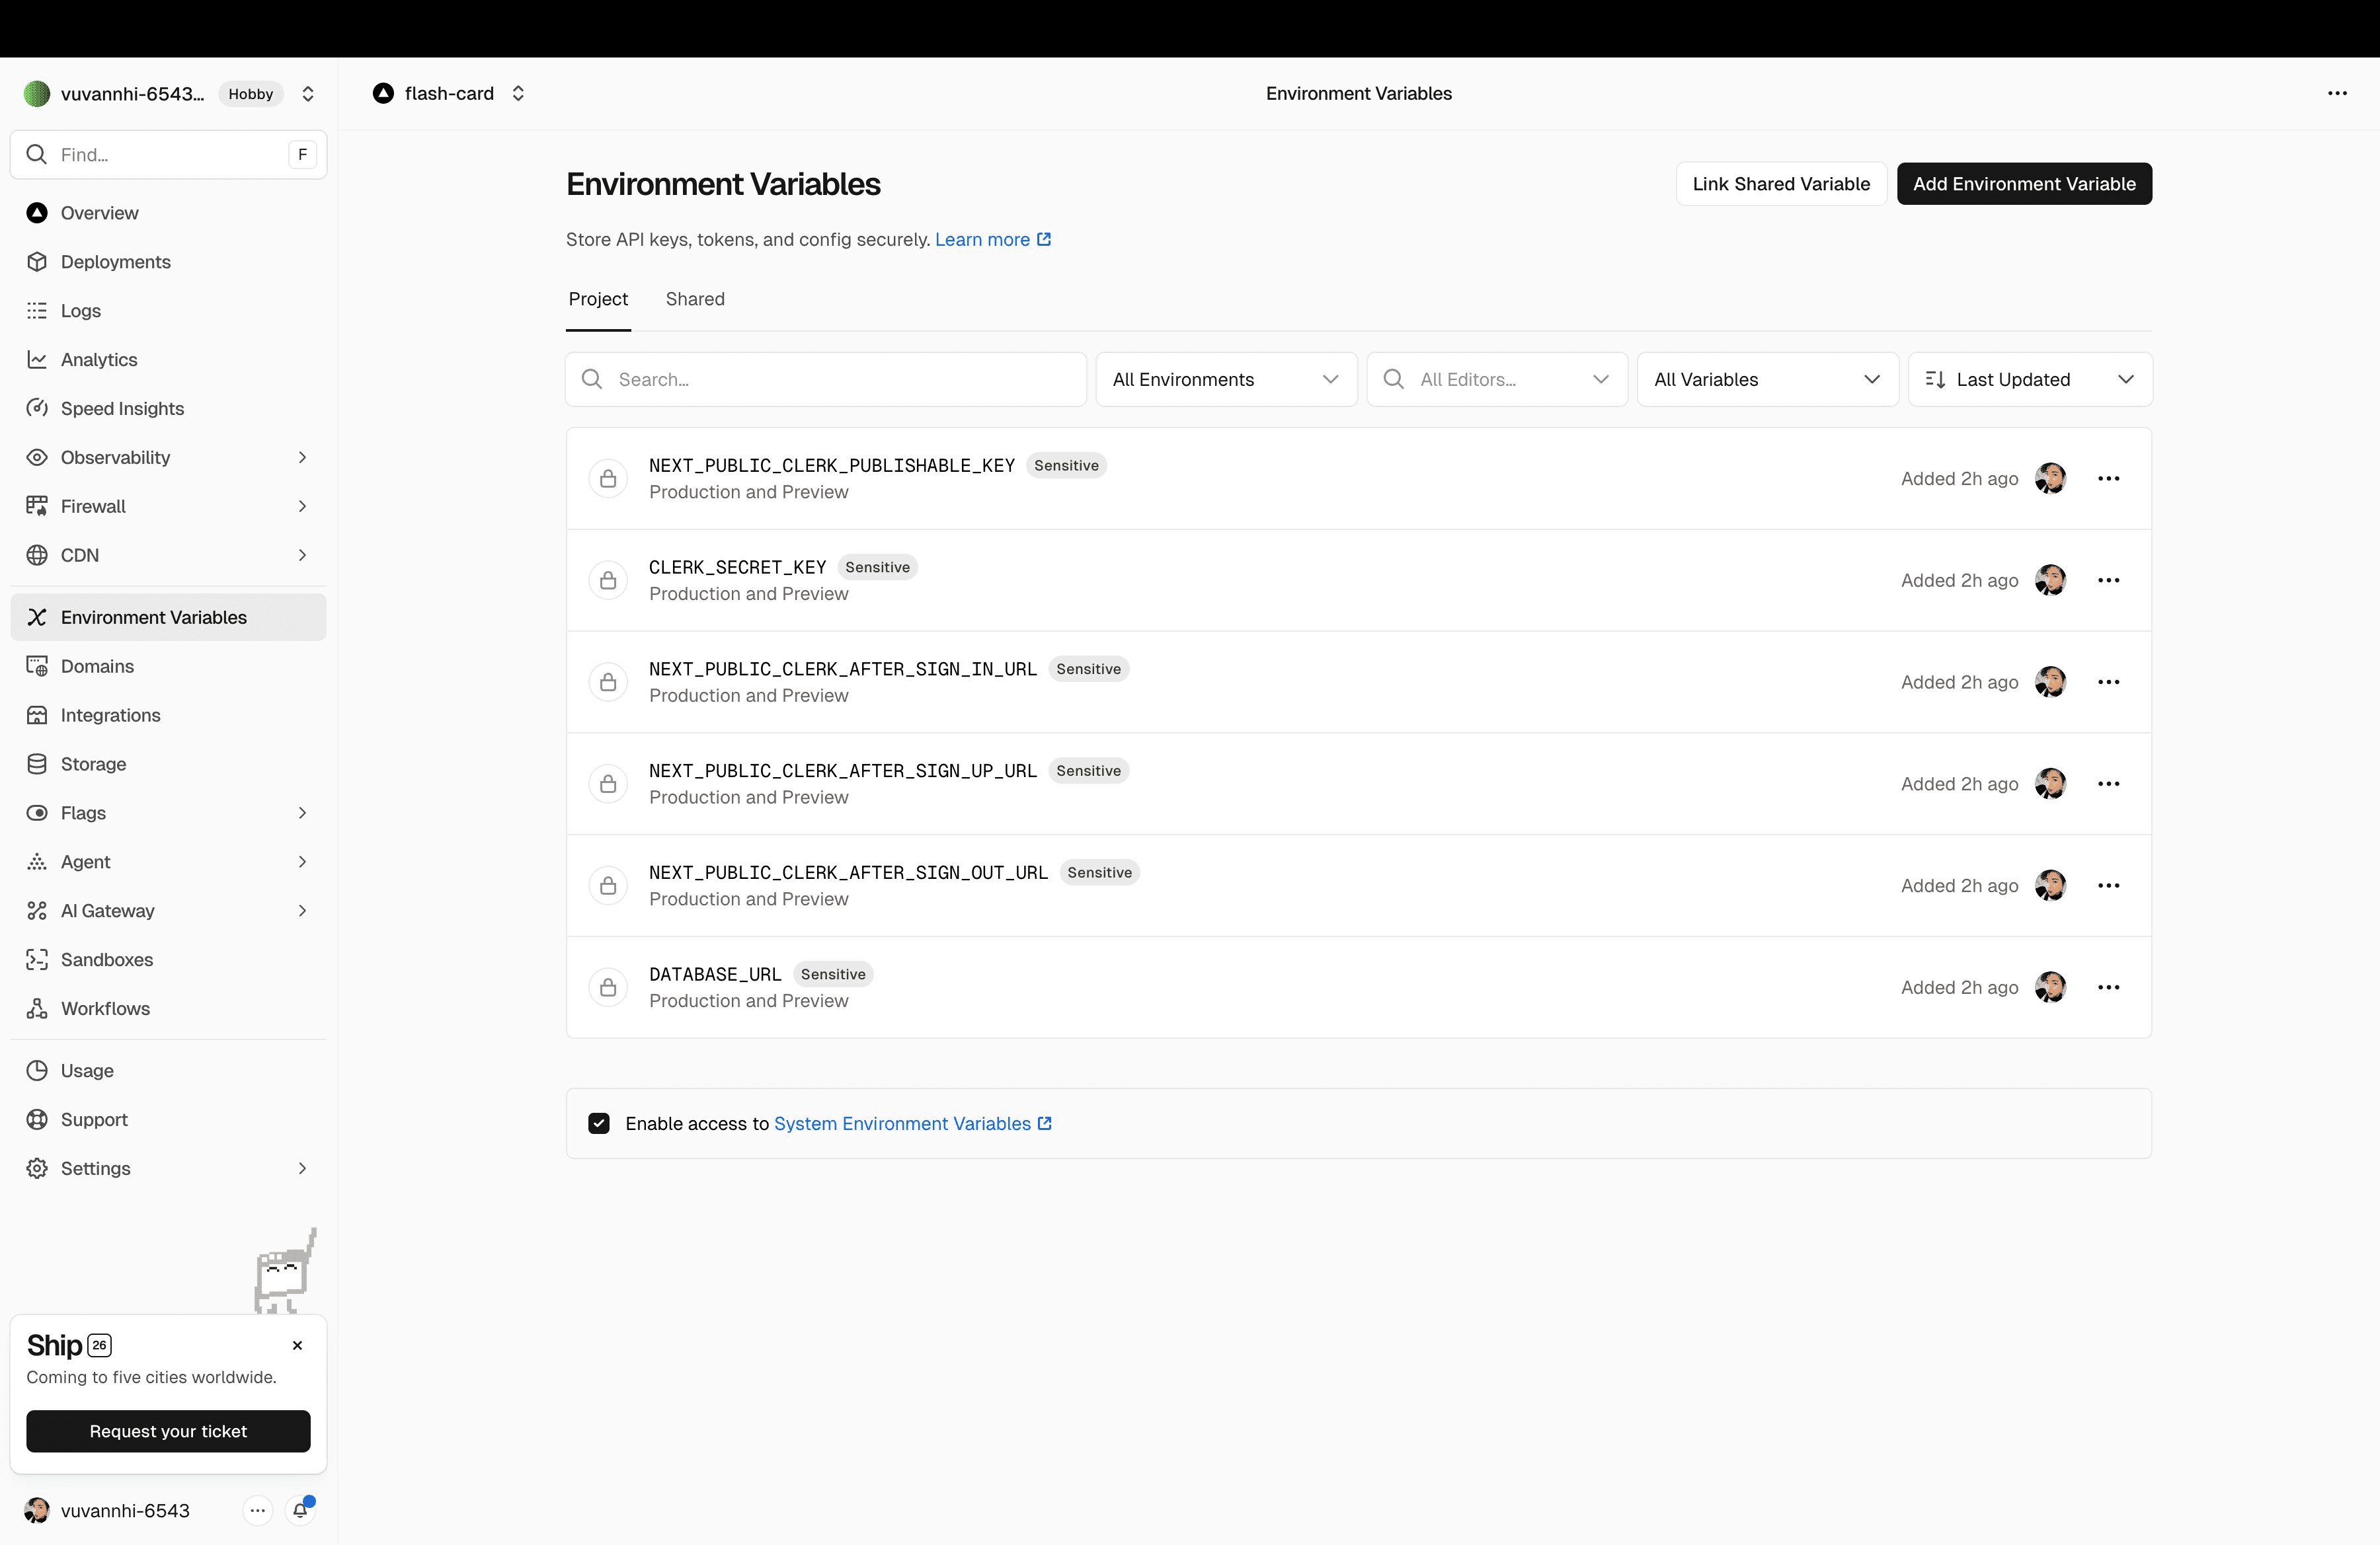This screenshot has height=1545, width=2380.
Task: Open the Domains page
Action: (168, 667)
